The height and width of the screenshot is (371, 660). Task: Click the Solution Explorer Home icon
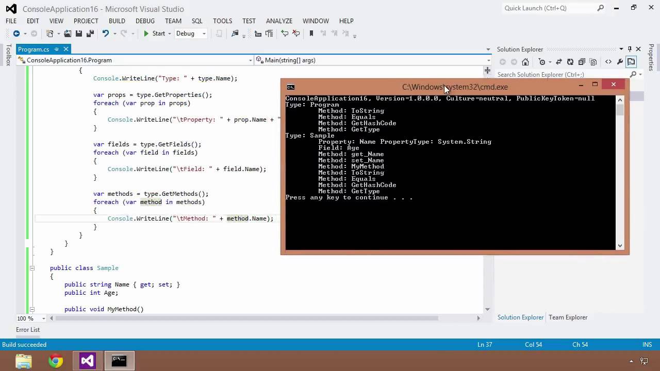coord(525,62)
